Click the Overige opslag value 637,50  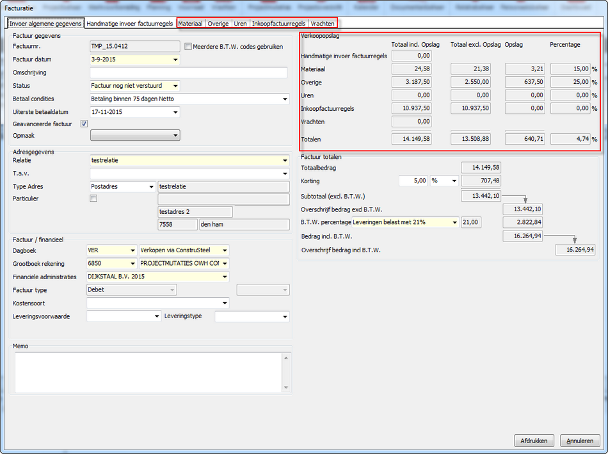pyautogui.click(x=525, y=82)
